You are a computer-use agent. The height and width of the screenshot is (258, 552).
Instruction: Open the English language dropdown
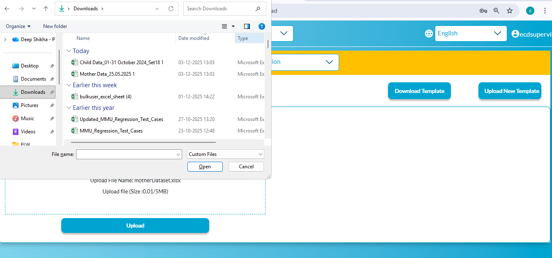(x=470, y=33)
